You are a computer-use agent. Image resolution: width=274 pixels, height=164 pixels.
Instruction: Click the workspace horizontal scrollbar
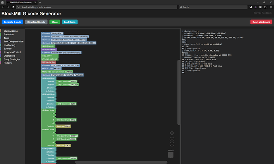[x=121, y=162]
